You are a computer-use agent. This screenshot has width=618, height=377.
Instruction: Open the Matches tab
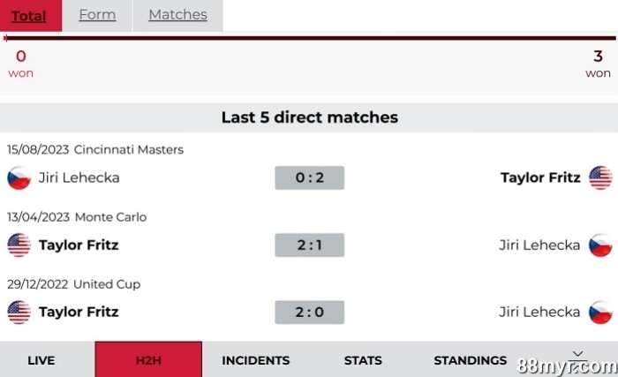click(177, 15)
